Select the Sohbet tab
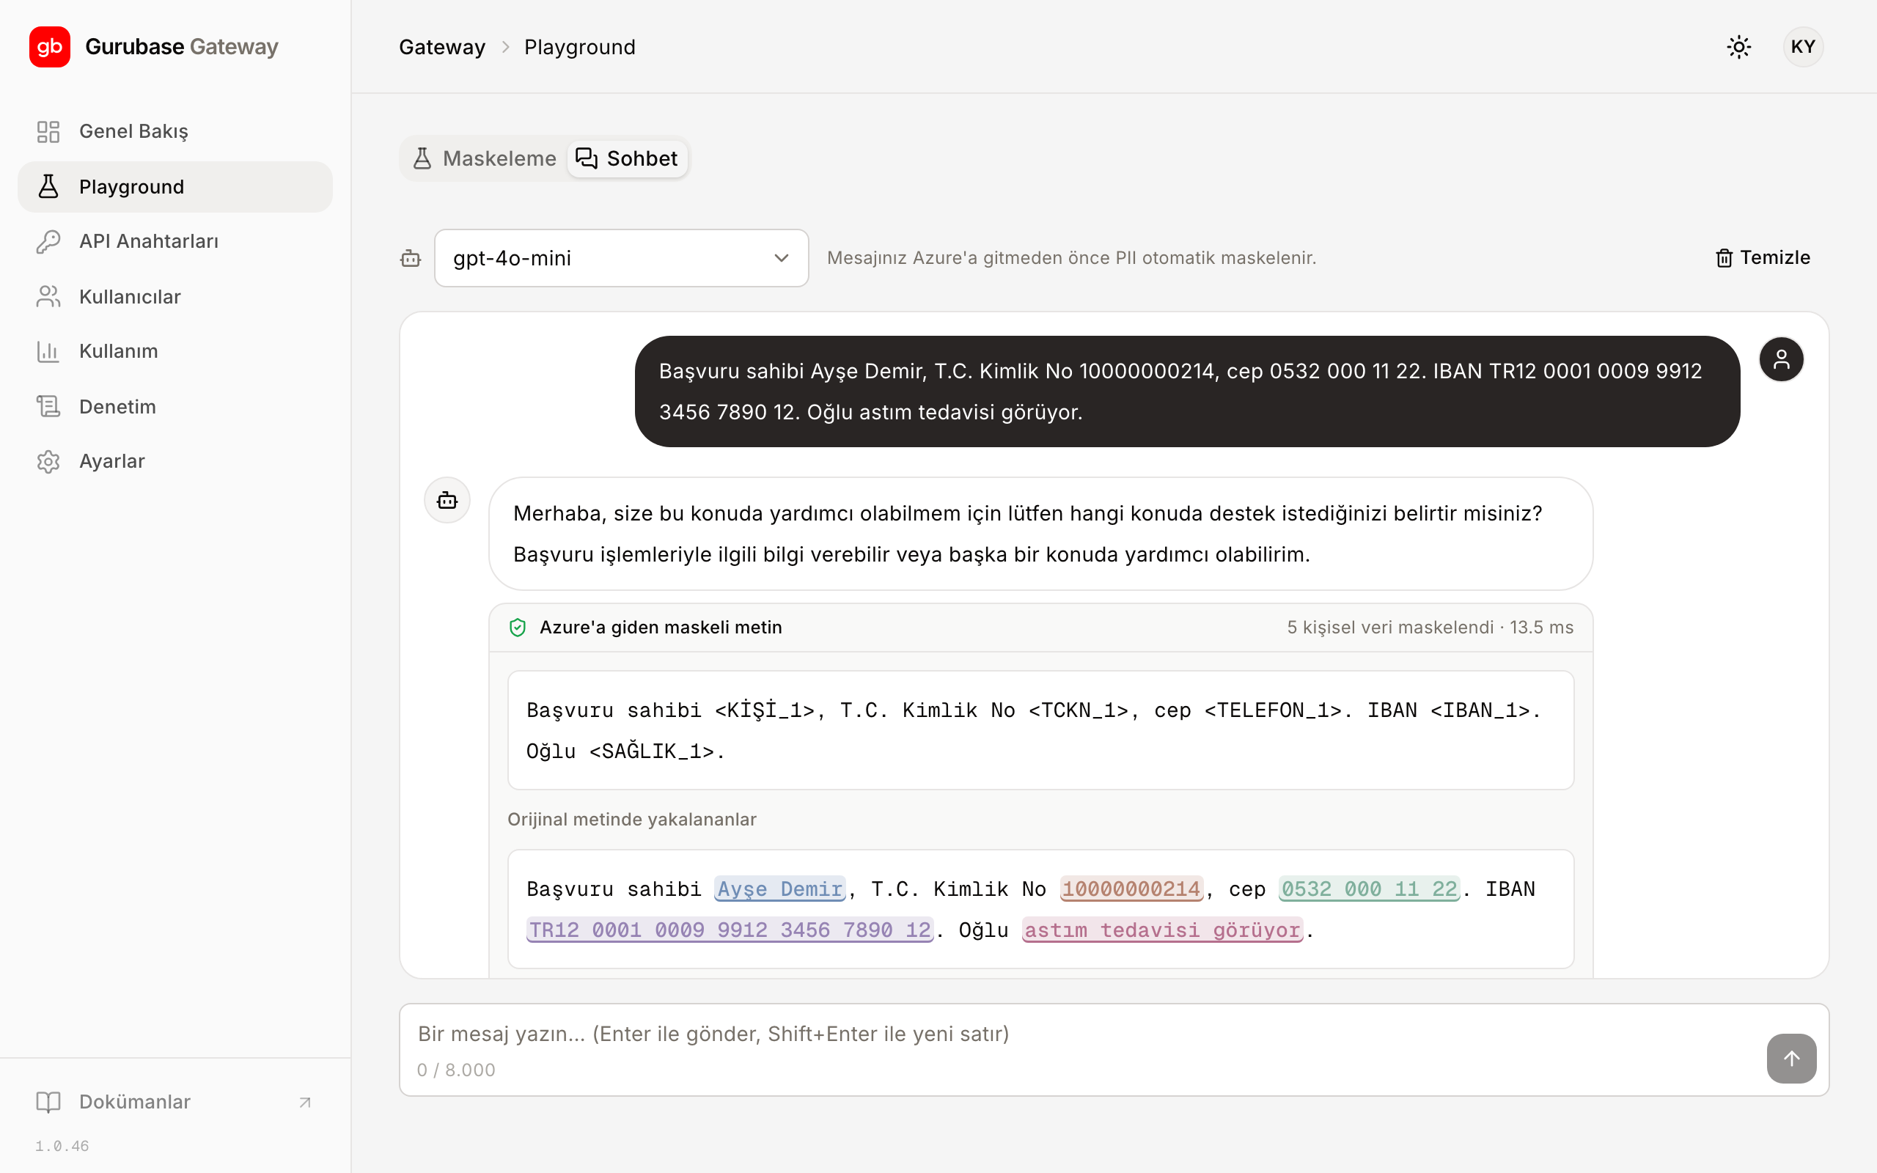The width and height of the screenshot is (1877, 1173). click(628, 158)
